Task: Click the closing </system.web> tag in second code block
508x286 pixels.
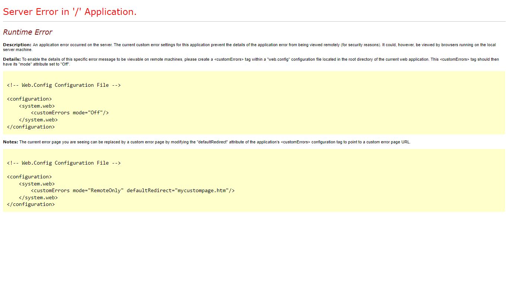Action: point(38,197)
